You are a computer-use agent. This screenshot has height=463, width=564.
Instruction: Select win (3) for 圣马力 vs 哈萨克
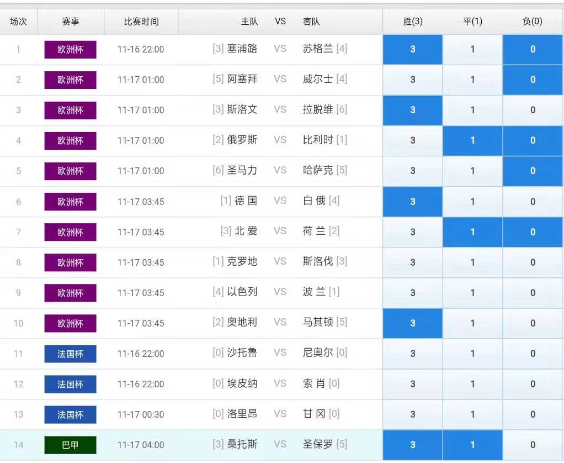click(413, 171)
